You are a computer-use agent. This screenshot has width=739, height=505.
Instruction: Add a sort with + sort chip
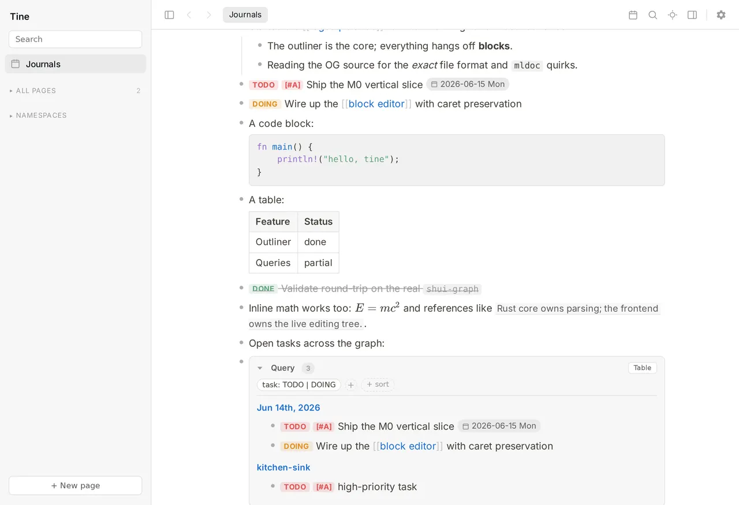coord(378,384)
